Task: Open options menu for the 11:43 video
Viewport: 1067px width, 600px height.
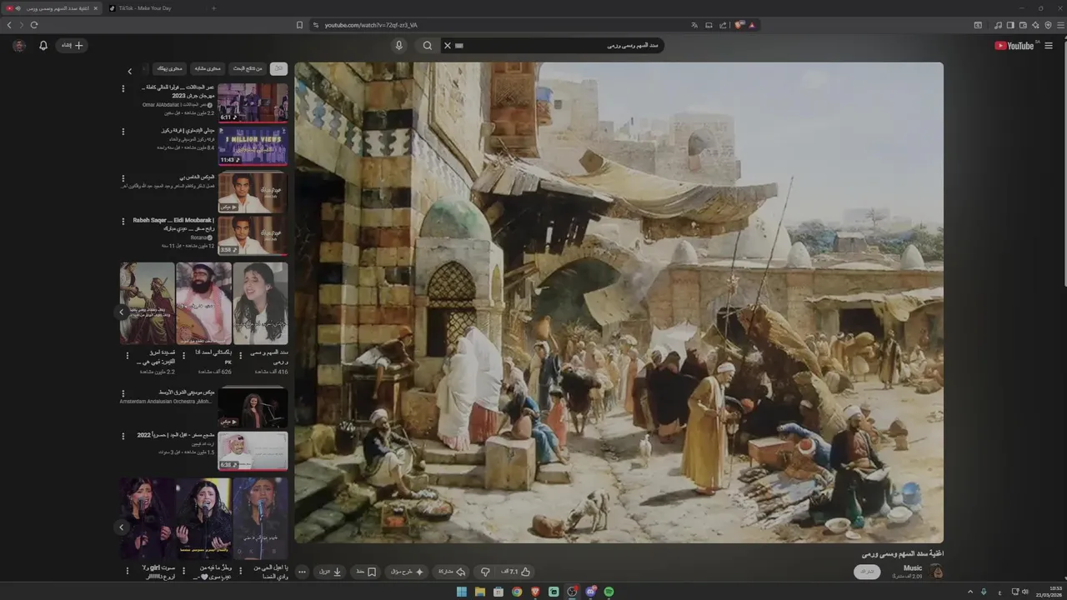Action: (x=123, y=132)
